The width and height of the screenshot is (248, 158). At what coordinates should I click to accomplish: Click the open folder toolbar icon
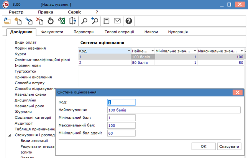(7, 21)
